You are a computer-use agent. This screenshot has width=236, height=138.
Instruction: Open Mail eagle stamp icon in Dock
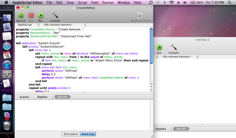pyautogui.click(x=7, y=27)
